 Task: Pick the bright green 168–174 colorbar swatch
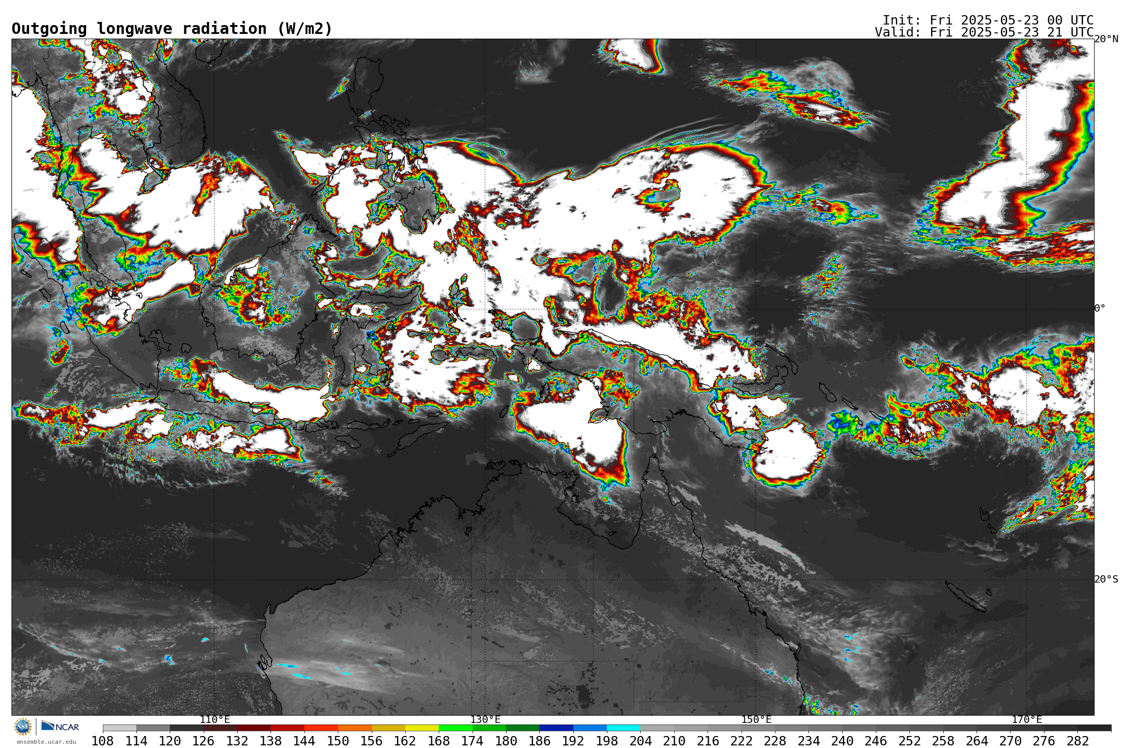pos(455,728)
